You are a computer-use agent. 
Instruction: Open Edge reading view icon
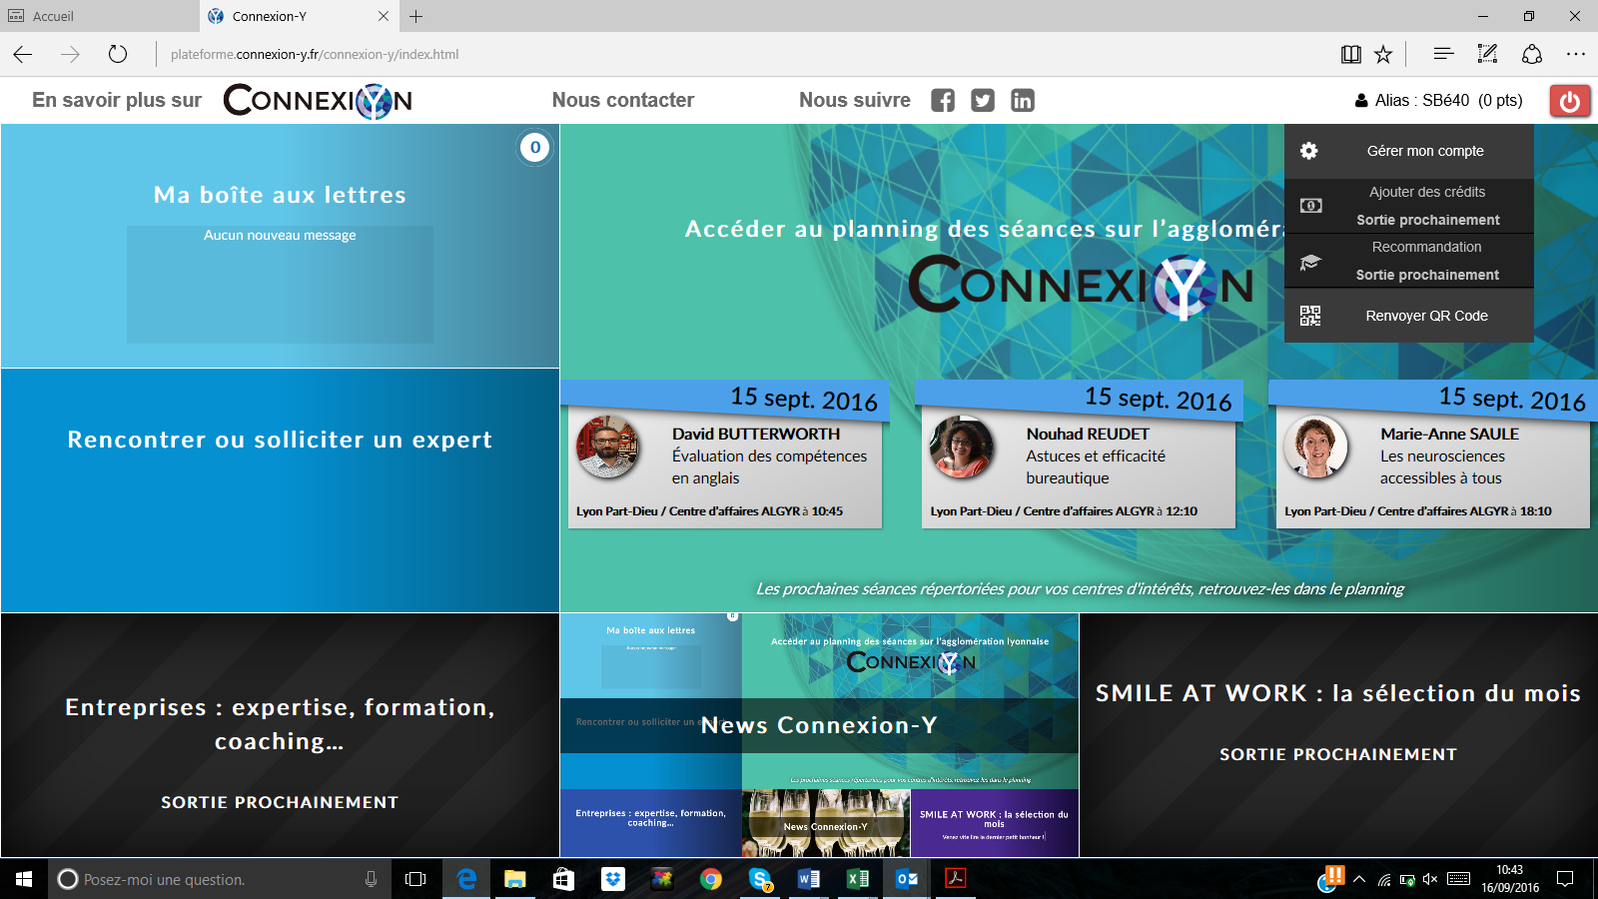[1350, 54]
